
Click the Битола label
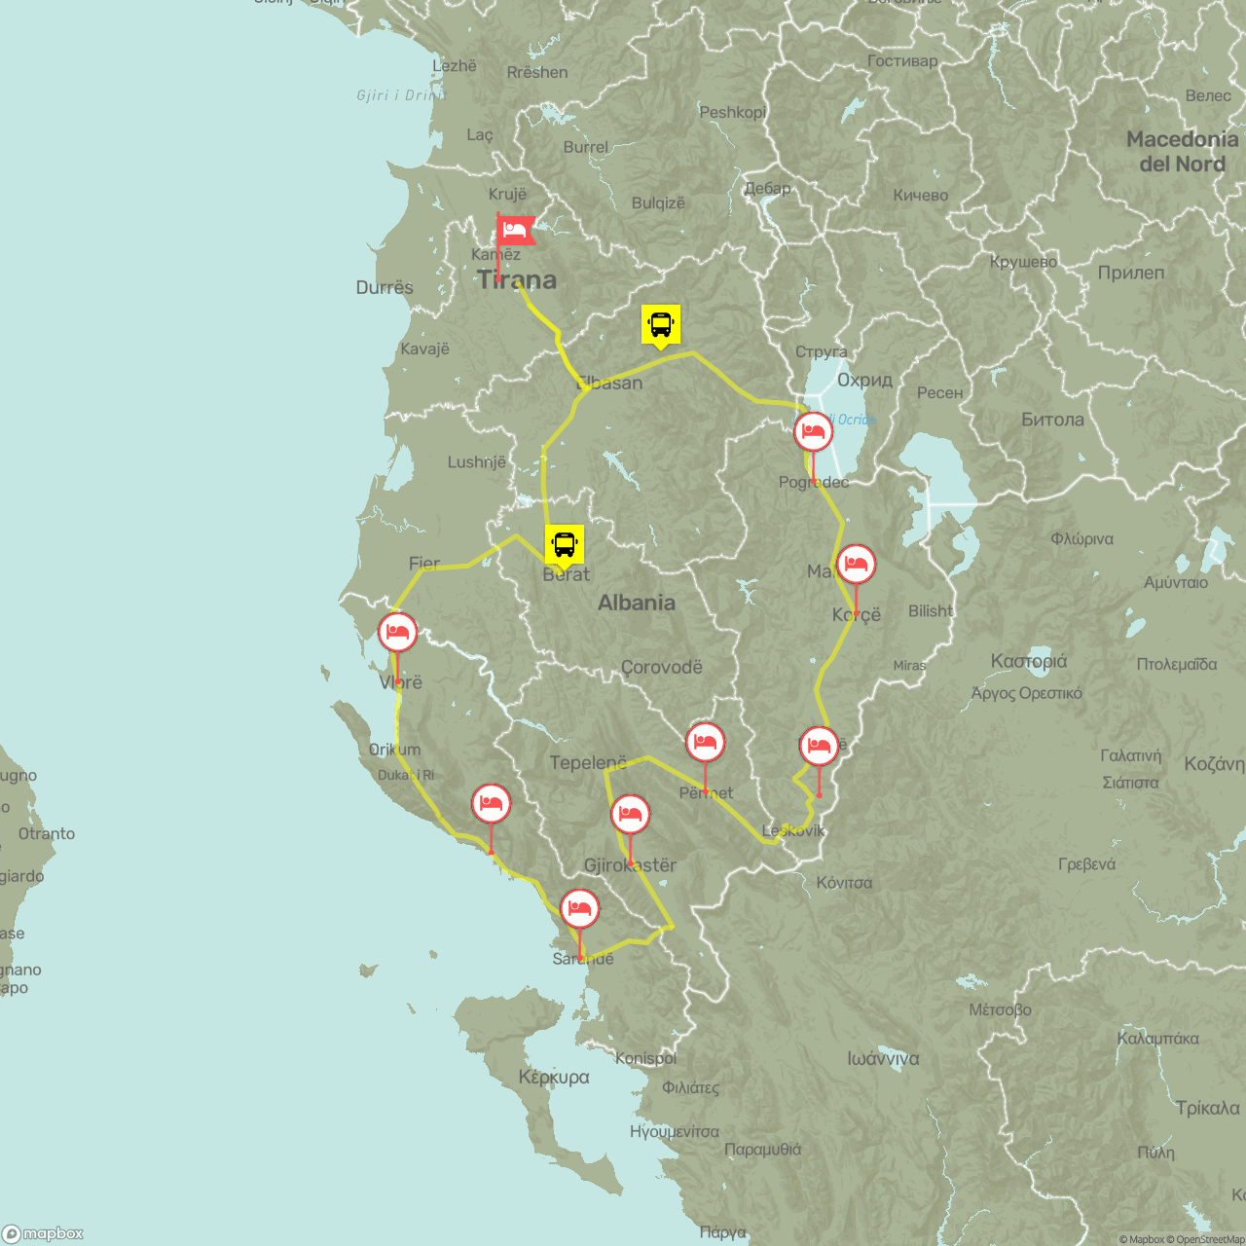coord(1052,420)
